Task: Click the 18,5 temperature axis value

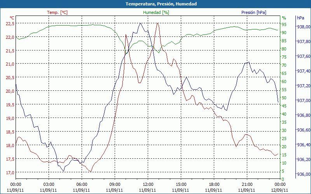Action: [10, 132]
